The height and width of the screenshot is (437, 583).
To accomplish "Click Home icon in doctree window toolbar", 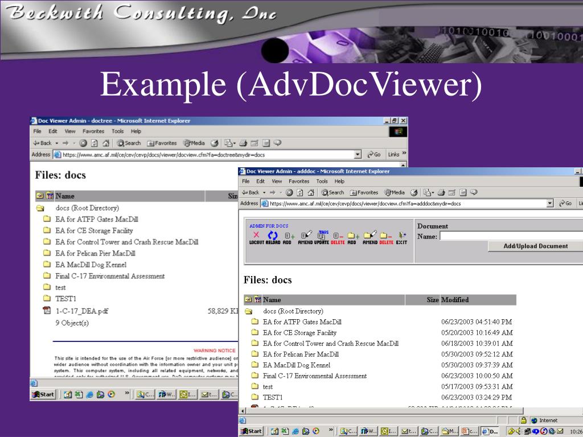I will click(x=106, y=143).
